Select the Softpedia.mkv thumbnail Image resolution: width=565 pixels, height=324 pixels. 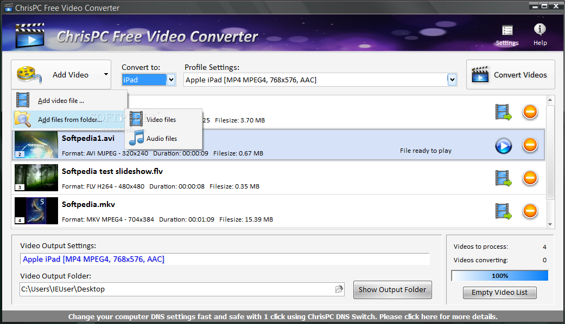[x=36, y=211]
